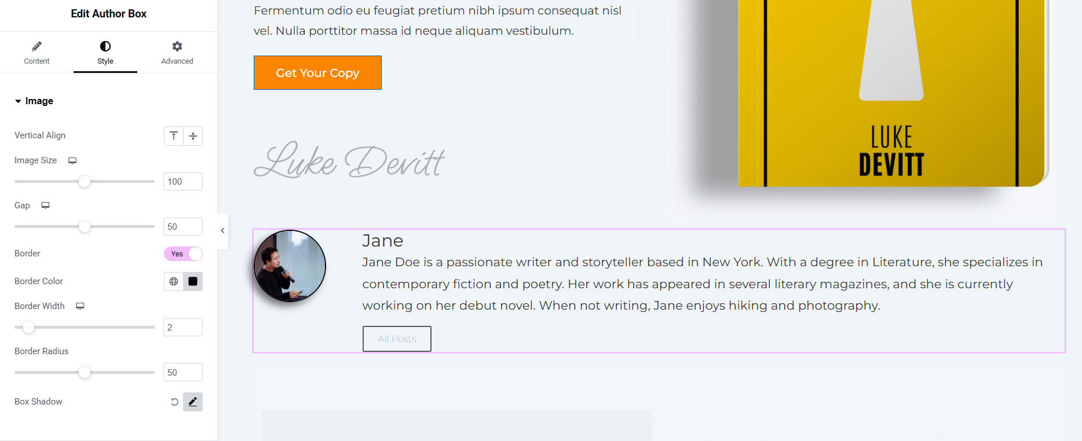This screenshot has width=1082, height=441.
Task: Open the Image Size responsive device icon
Action: tap(72, 160)
